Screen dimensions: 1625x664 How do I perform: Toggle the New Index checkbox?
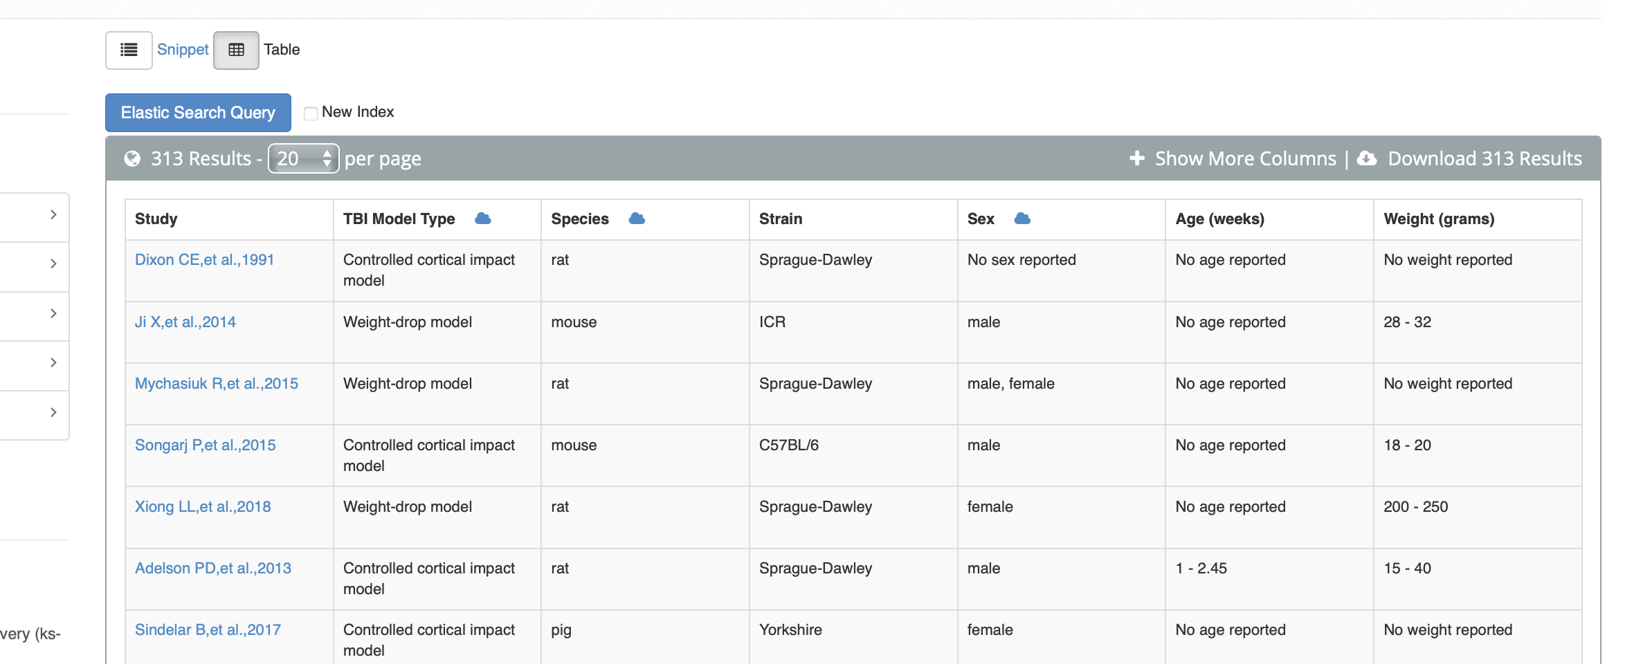tap(311, 113)
